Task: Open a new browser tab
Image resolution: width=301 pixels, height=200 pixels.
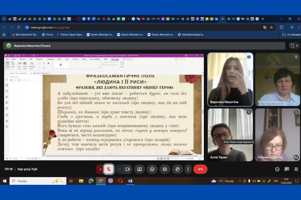Action: point(263,19)
